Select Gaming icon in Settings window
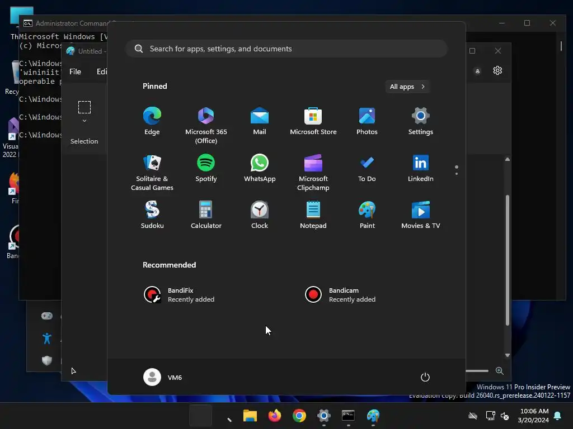 47,316
